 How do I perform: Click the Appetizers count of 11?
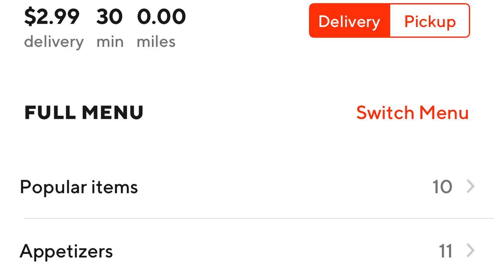[x=445, y=251]
